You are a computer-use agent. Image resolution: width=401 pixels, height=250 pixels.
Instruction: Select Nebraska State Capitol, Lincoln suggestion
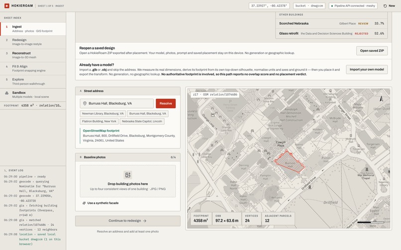[x=142, y=122]
